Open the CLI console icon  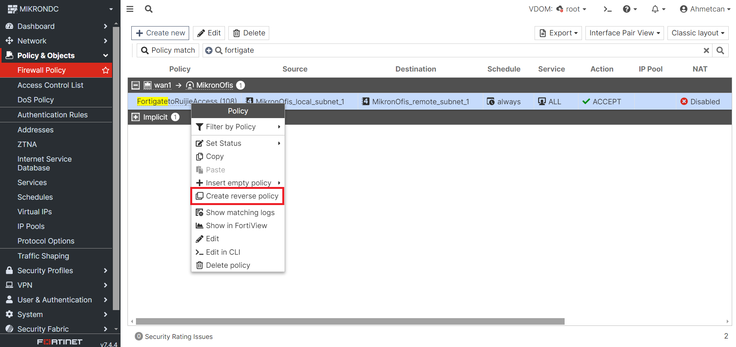[x=608, y=9]
